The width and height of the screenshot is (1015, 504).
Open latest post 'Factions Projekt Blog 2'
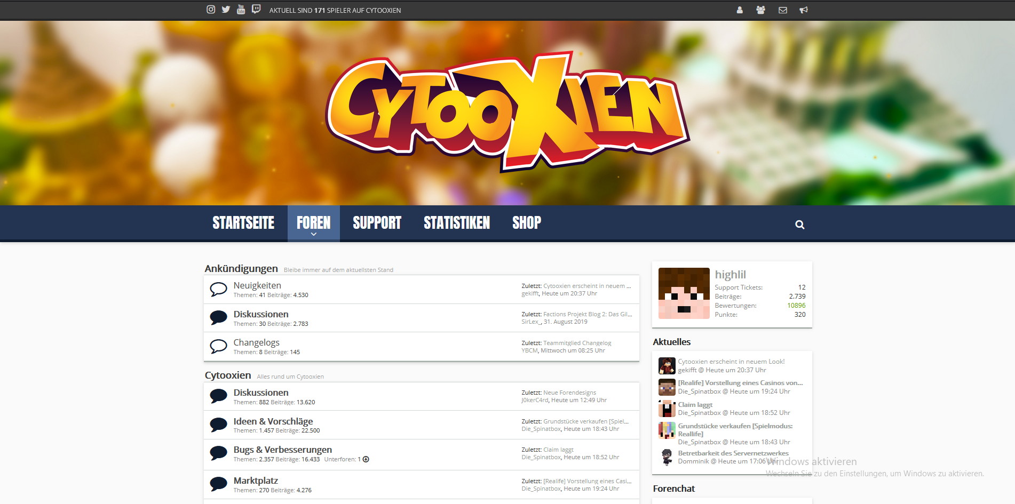point(588,314)
